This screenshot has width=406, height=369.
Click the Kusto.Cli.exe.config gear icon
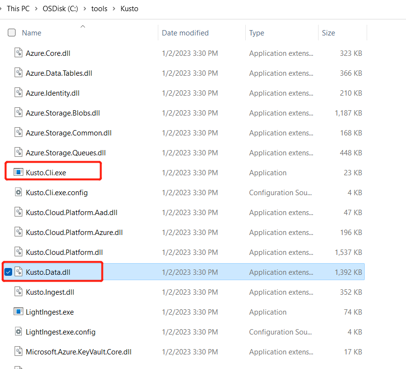18,192
